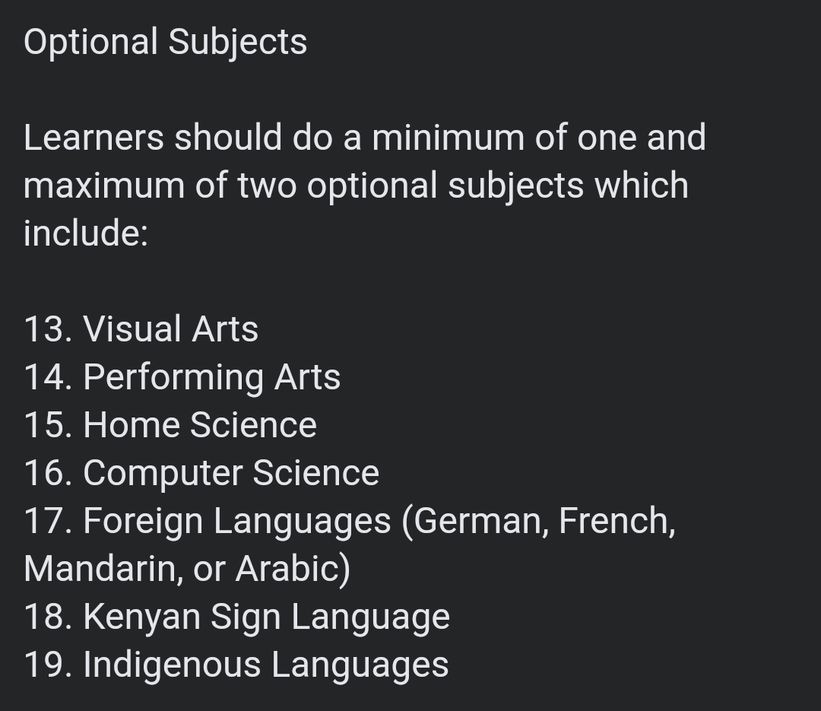Click the Visual Arts text

point(170,330)
